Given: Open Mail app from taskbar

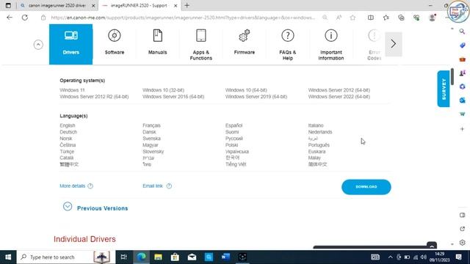Looking at the screenshot, I should coord(192,257).
